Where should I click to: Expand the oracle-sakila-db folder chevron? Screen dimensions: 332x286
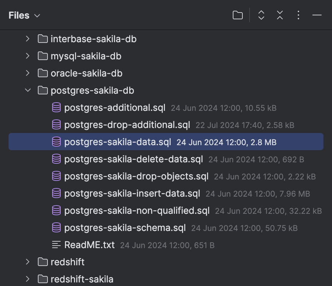click(27, 73)
